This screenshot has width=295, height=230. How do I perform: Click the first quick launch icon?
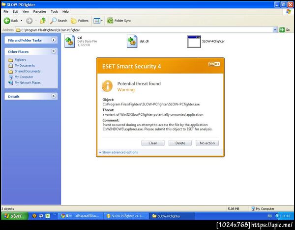34,216
